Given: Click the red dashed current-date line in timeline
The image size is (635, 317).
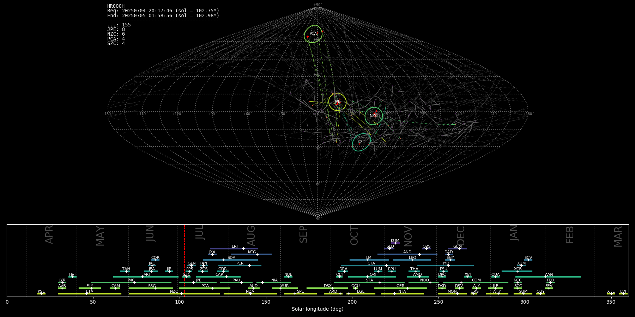Looking at the screenshot, I should pos(185,261).
